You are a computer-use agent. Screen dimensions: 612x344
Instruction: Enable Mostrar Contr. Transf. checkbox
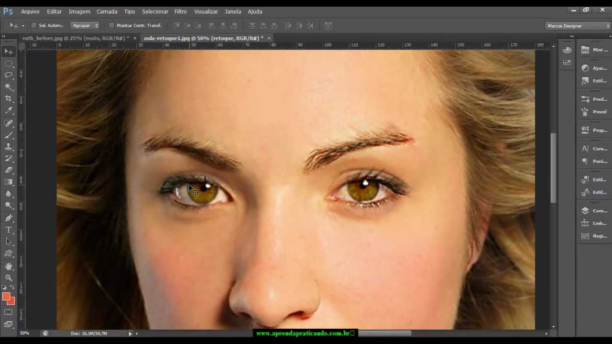point(111,25)
